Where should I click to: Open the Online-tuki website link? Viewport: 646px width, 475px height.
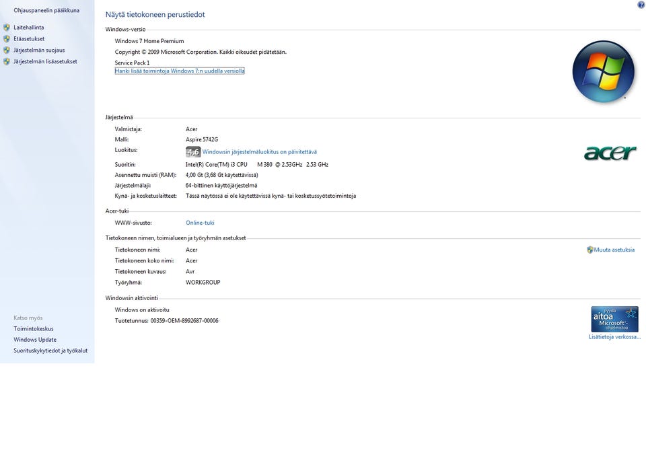pyautogui.click(x=200, y=223)
